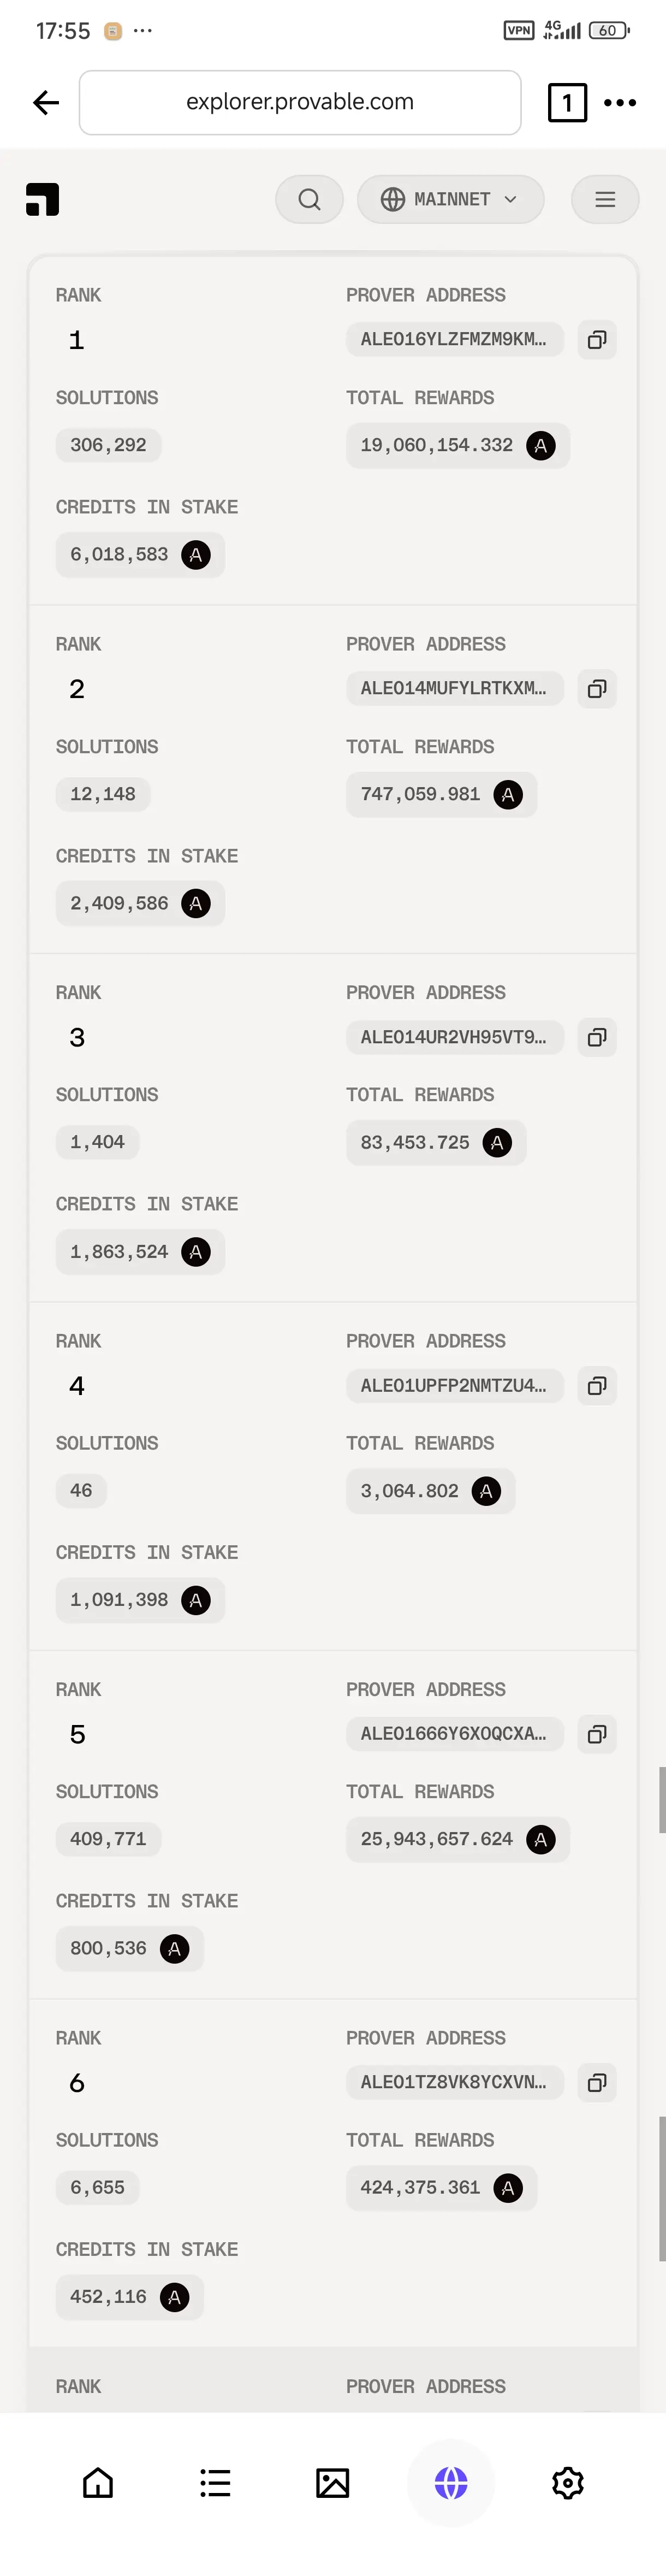This screenshot has height=2576, width=666.
Task: Expand the MAINNET network dropdown
Action: [451, 200]
